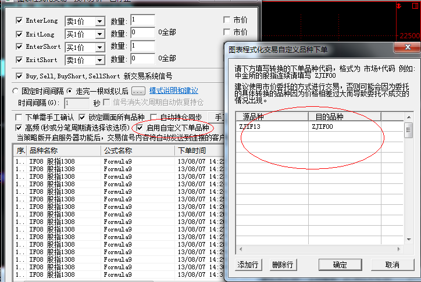Select the 固定时间间隔 radio option
The image size is (421, 282).
16,91
